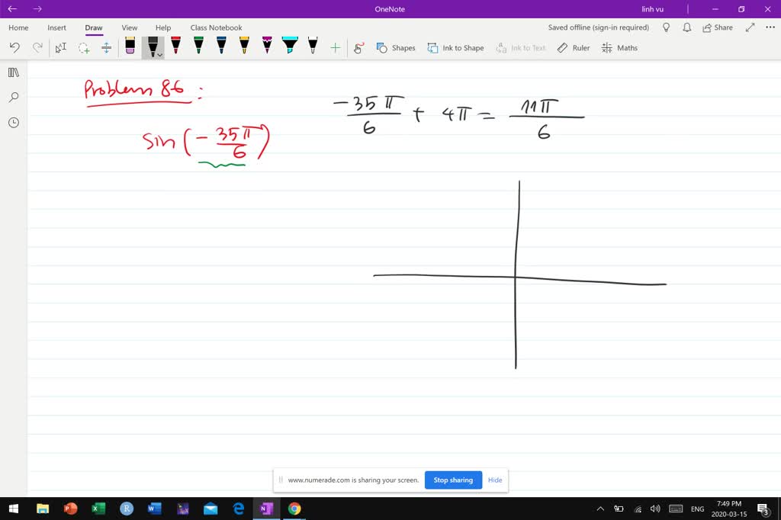Toggle draw with touch mode

point(358,48)
